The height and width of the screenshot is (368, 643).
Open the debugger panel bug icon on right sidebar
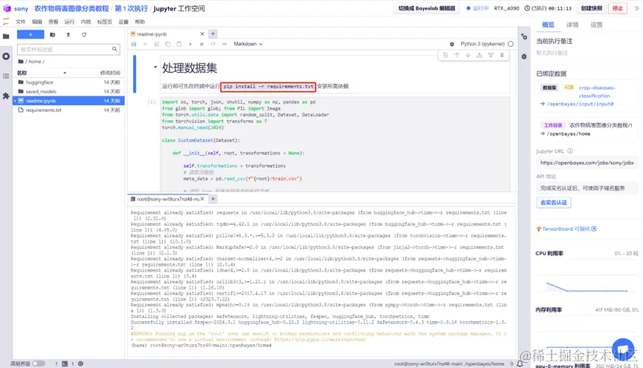[524, 56]
